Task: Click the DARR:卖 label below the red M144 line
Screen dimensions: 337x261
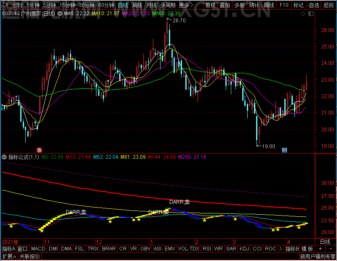Action: 180,202
